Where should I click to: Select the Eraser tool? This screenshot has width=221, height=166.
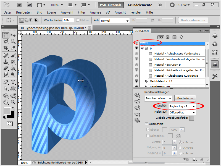click(x=6, y=68)
